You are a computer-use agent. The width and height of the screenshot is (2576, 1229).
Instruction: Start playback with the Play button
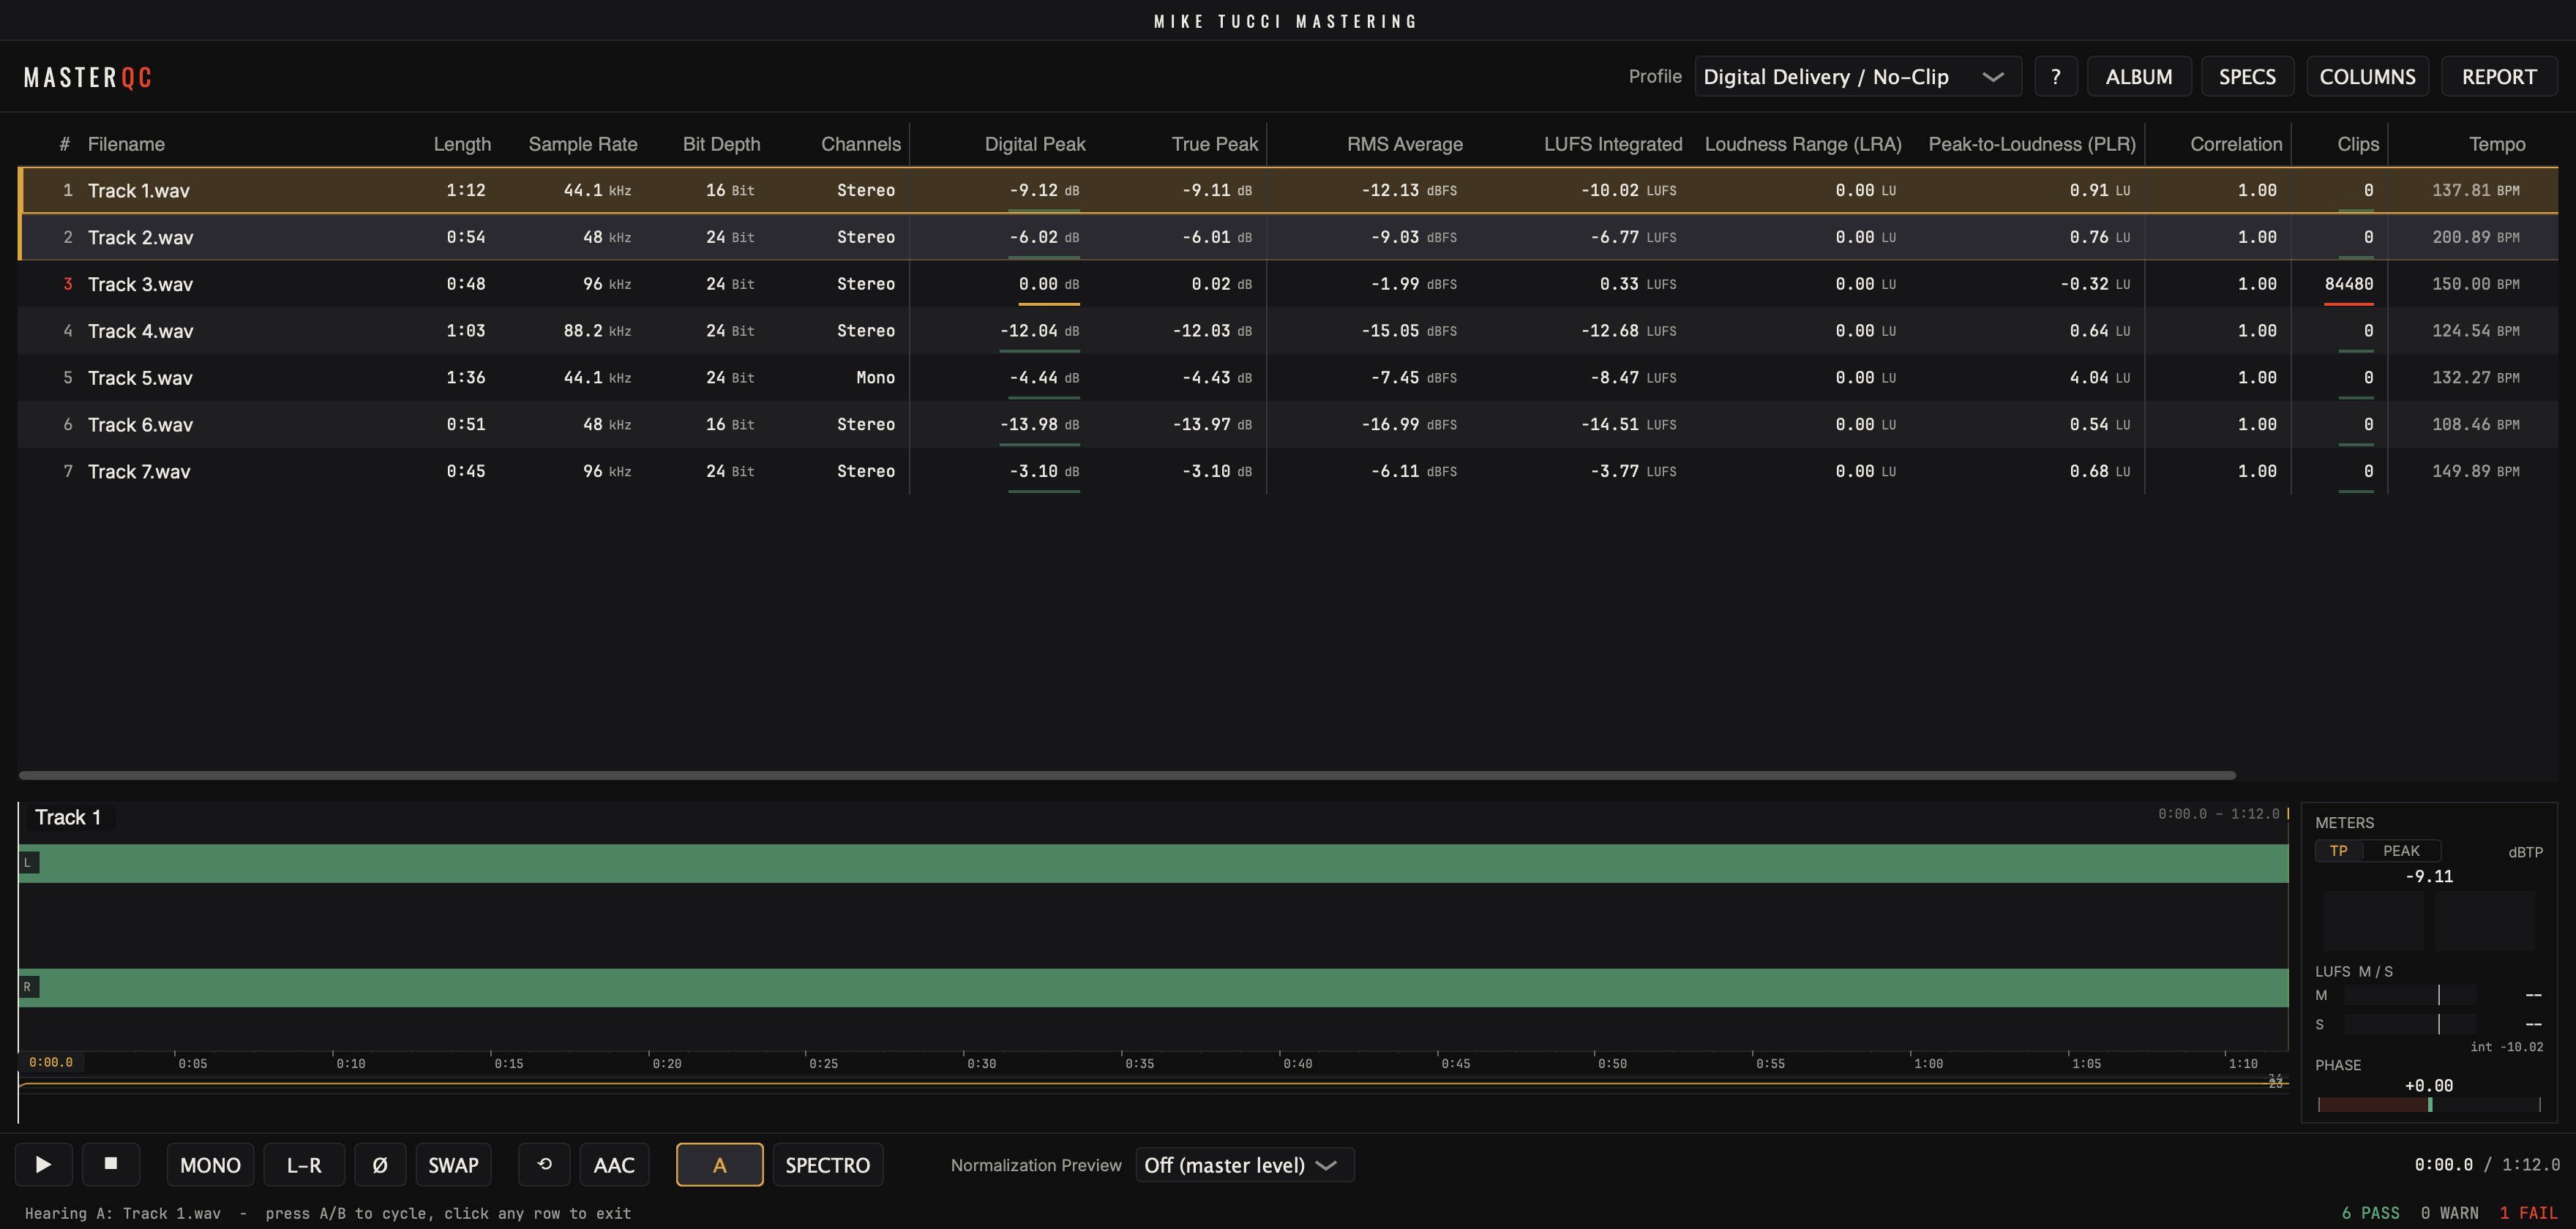pos(43,1164)
